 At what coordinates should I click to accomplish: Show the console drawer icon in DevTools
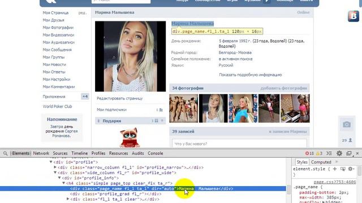329,153
